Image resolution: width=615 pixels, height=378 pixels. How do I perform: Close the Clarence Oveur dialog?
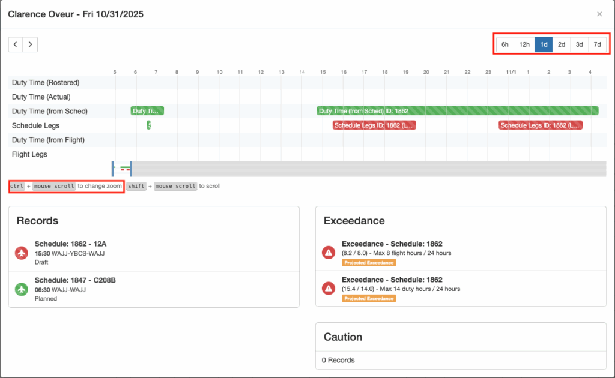pyautogui.click(x=599, y=14)
